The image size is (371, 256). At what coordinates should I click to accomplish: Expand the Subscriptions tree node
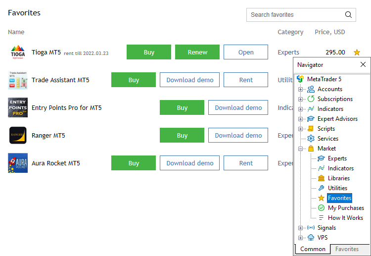pyautogui.click(x=300, y=99)
